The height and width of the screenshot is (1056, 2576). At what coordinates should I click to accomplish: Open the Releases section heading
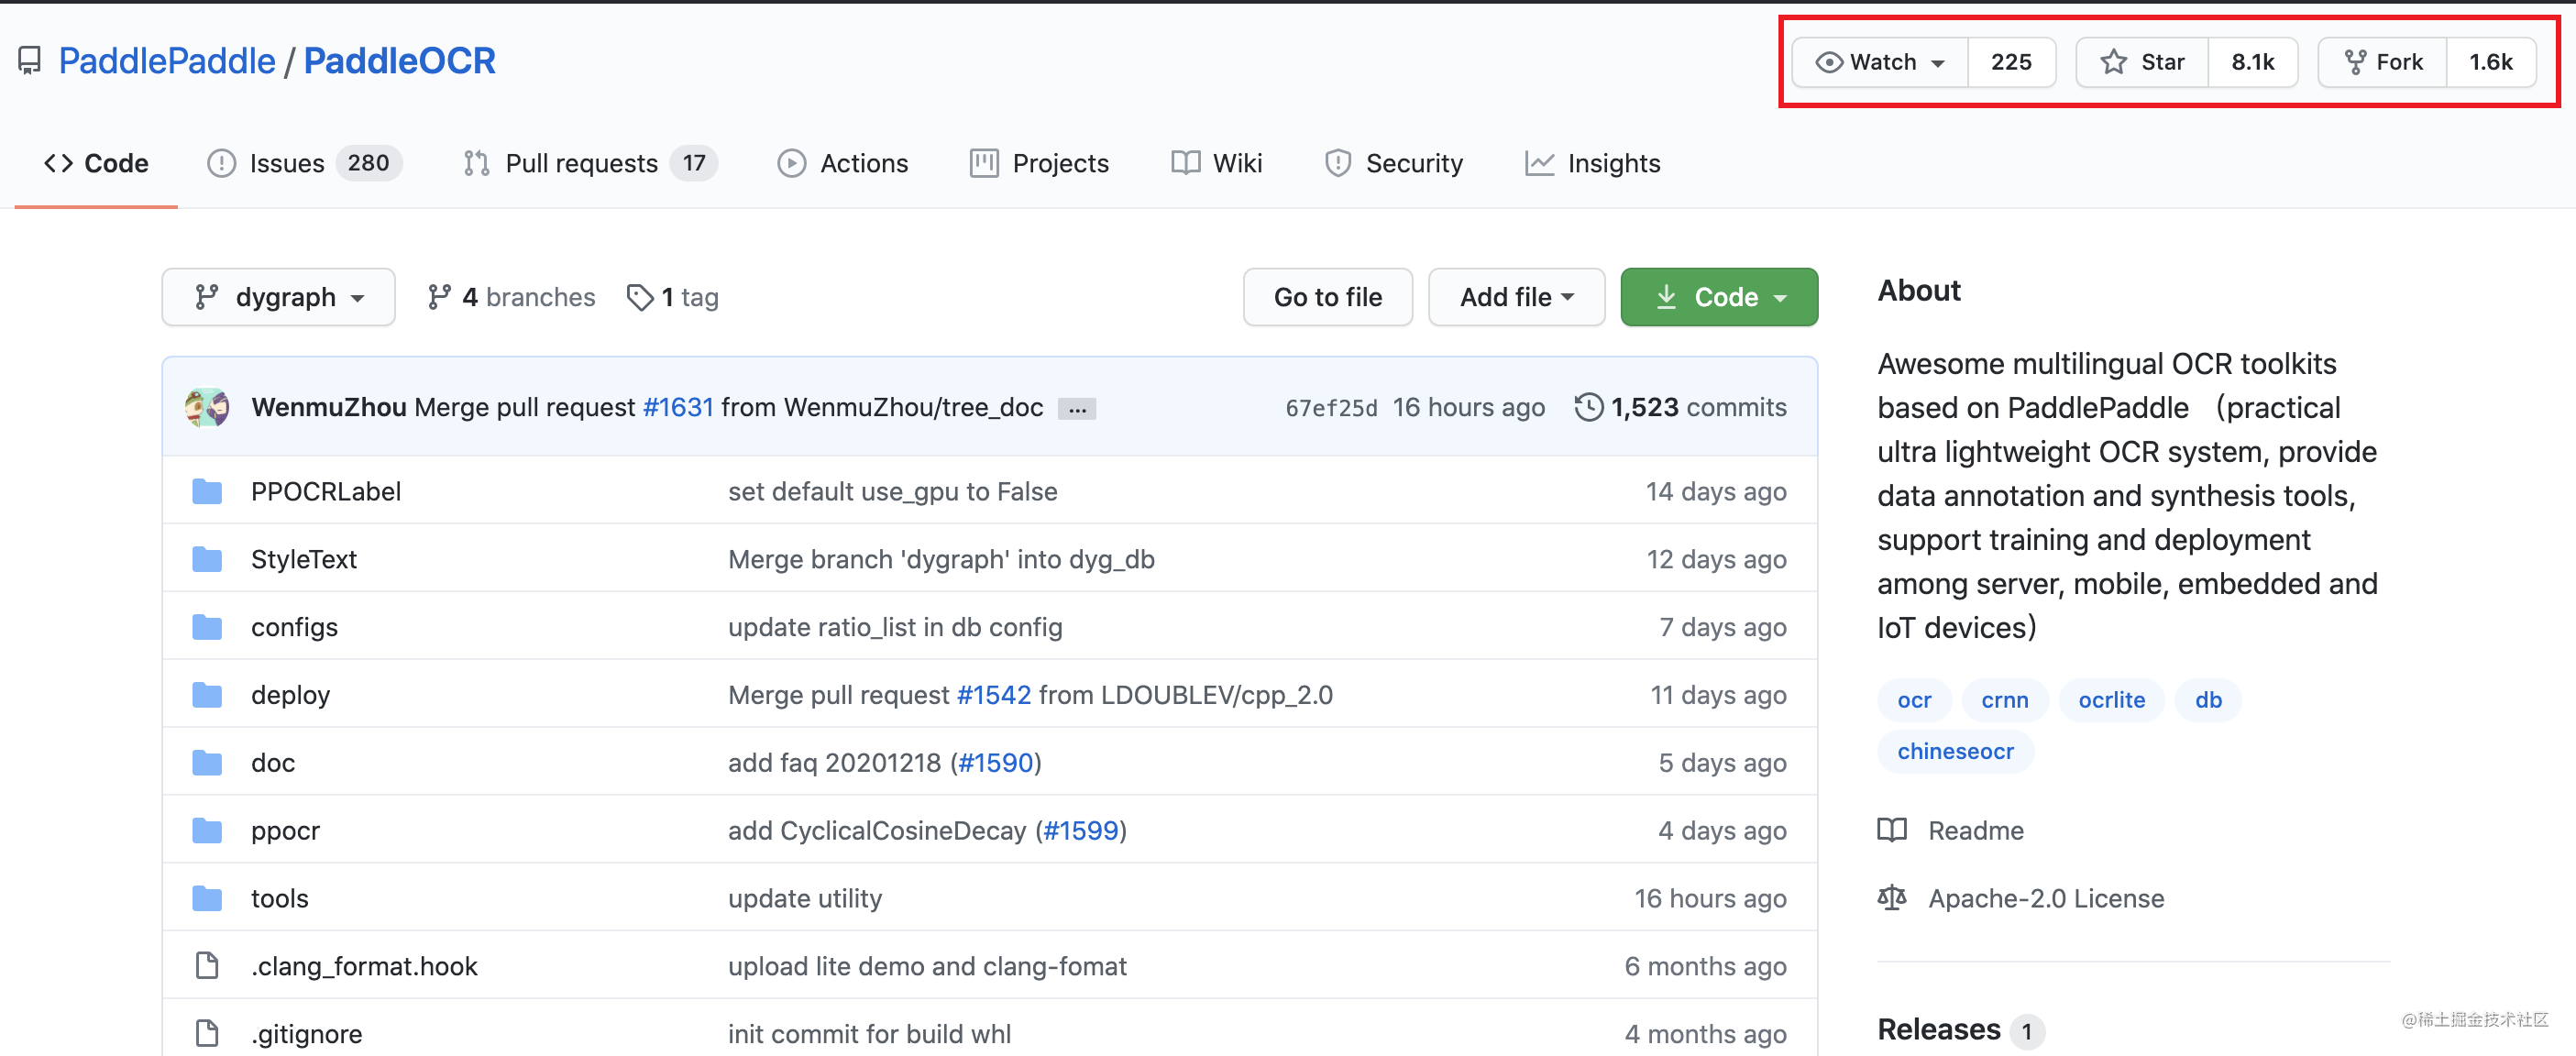tap(1938, 1029)
